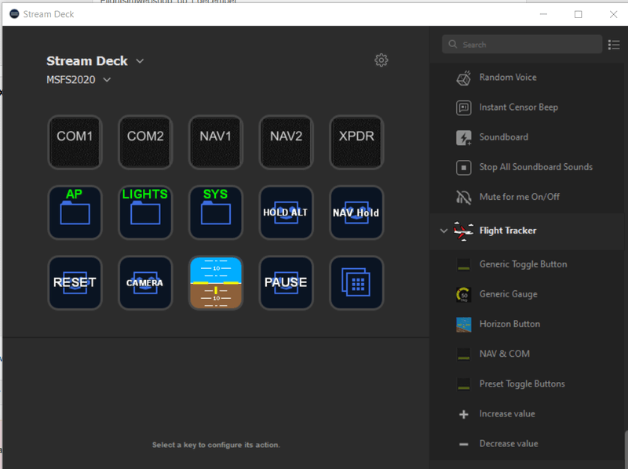Select the NAV2 key

(286, 142)
